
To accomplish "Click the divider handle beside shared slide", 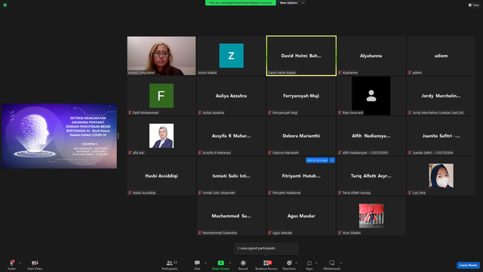I will pos(118,136).
